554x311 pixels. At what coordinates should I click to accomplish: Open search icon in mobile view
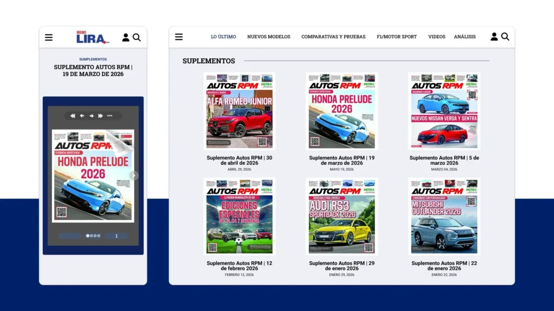[137, 37]
